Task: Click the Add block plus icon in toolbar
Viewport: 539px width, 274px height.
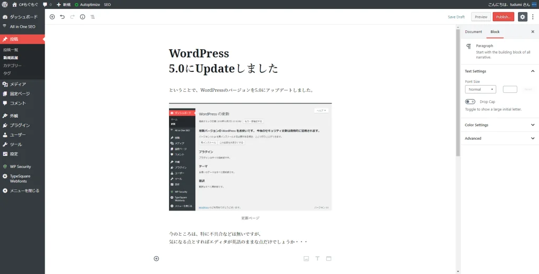Action: pos(52,17)
